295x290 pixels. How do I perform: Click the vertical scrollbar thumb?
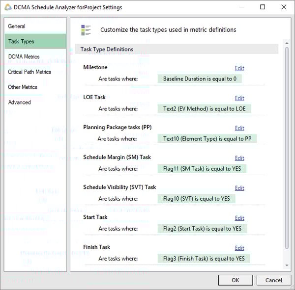(x=287, y=148)
